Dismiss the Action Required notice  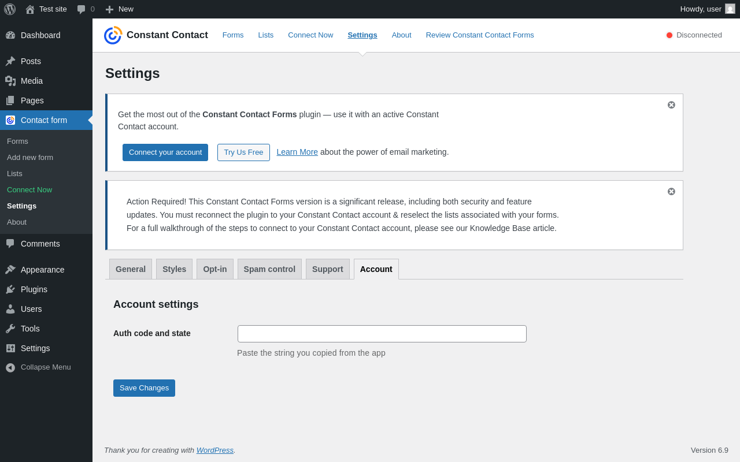pos(671,192)
